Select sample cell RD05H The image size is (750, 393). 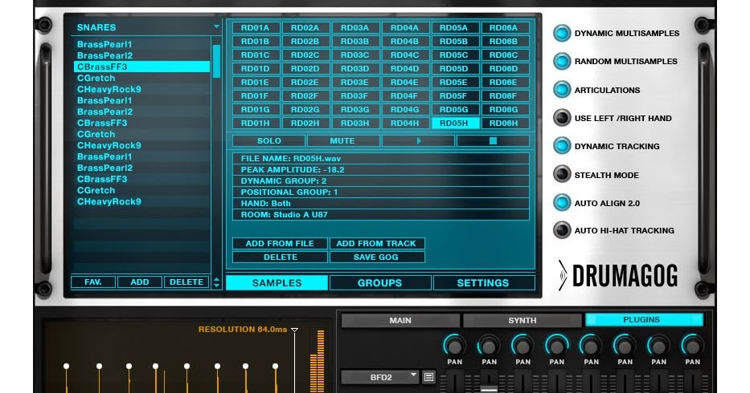(455, 124)
